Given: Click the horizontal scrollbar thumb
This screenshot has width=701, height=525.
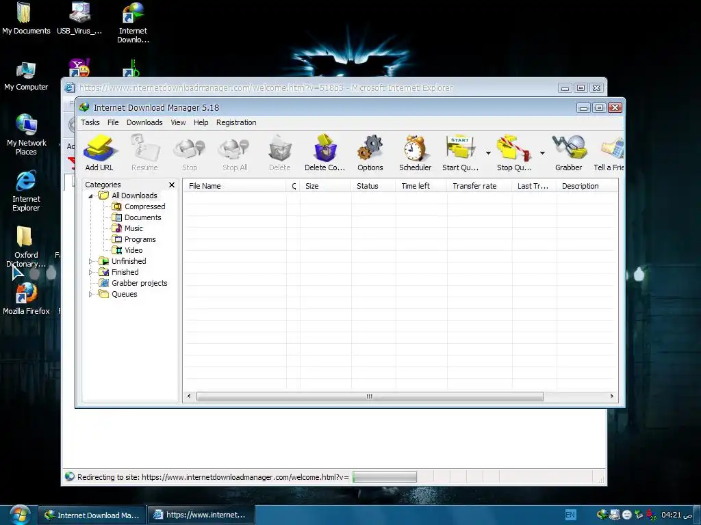Looking at the screenshot, I should coord(370,396).
